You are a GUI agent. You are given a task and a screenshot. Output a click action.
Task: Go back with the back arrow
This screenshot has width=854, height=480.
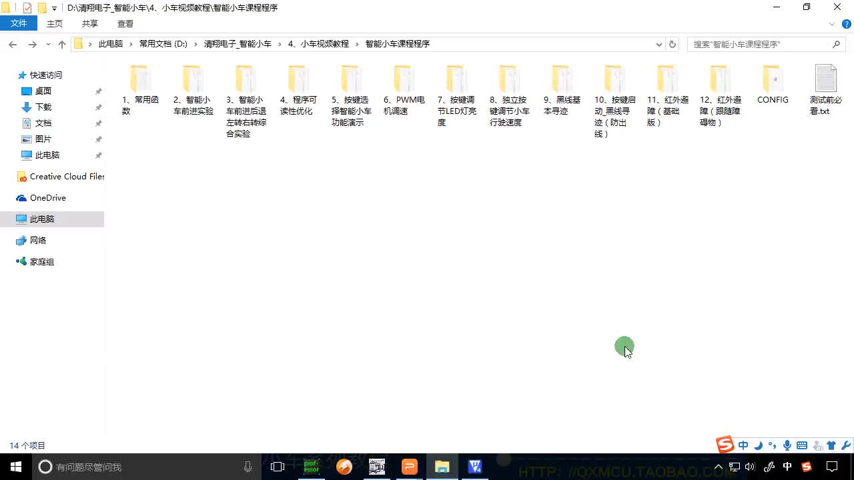[13, 44]
